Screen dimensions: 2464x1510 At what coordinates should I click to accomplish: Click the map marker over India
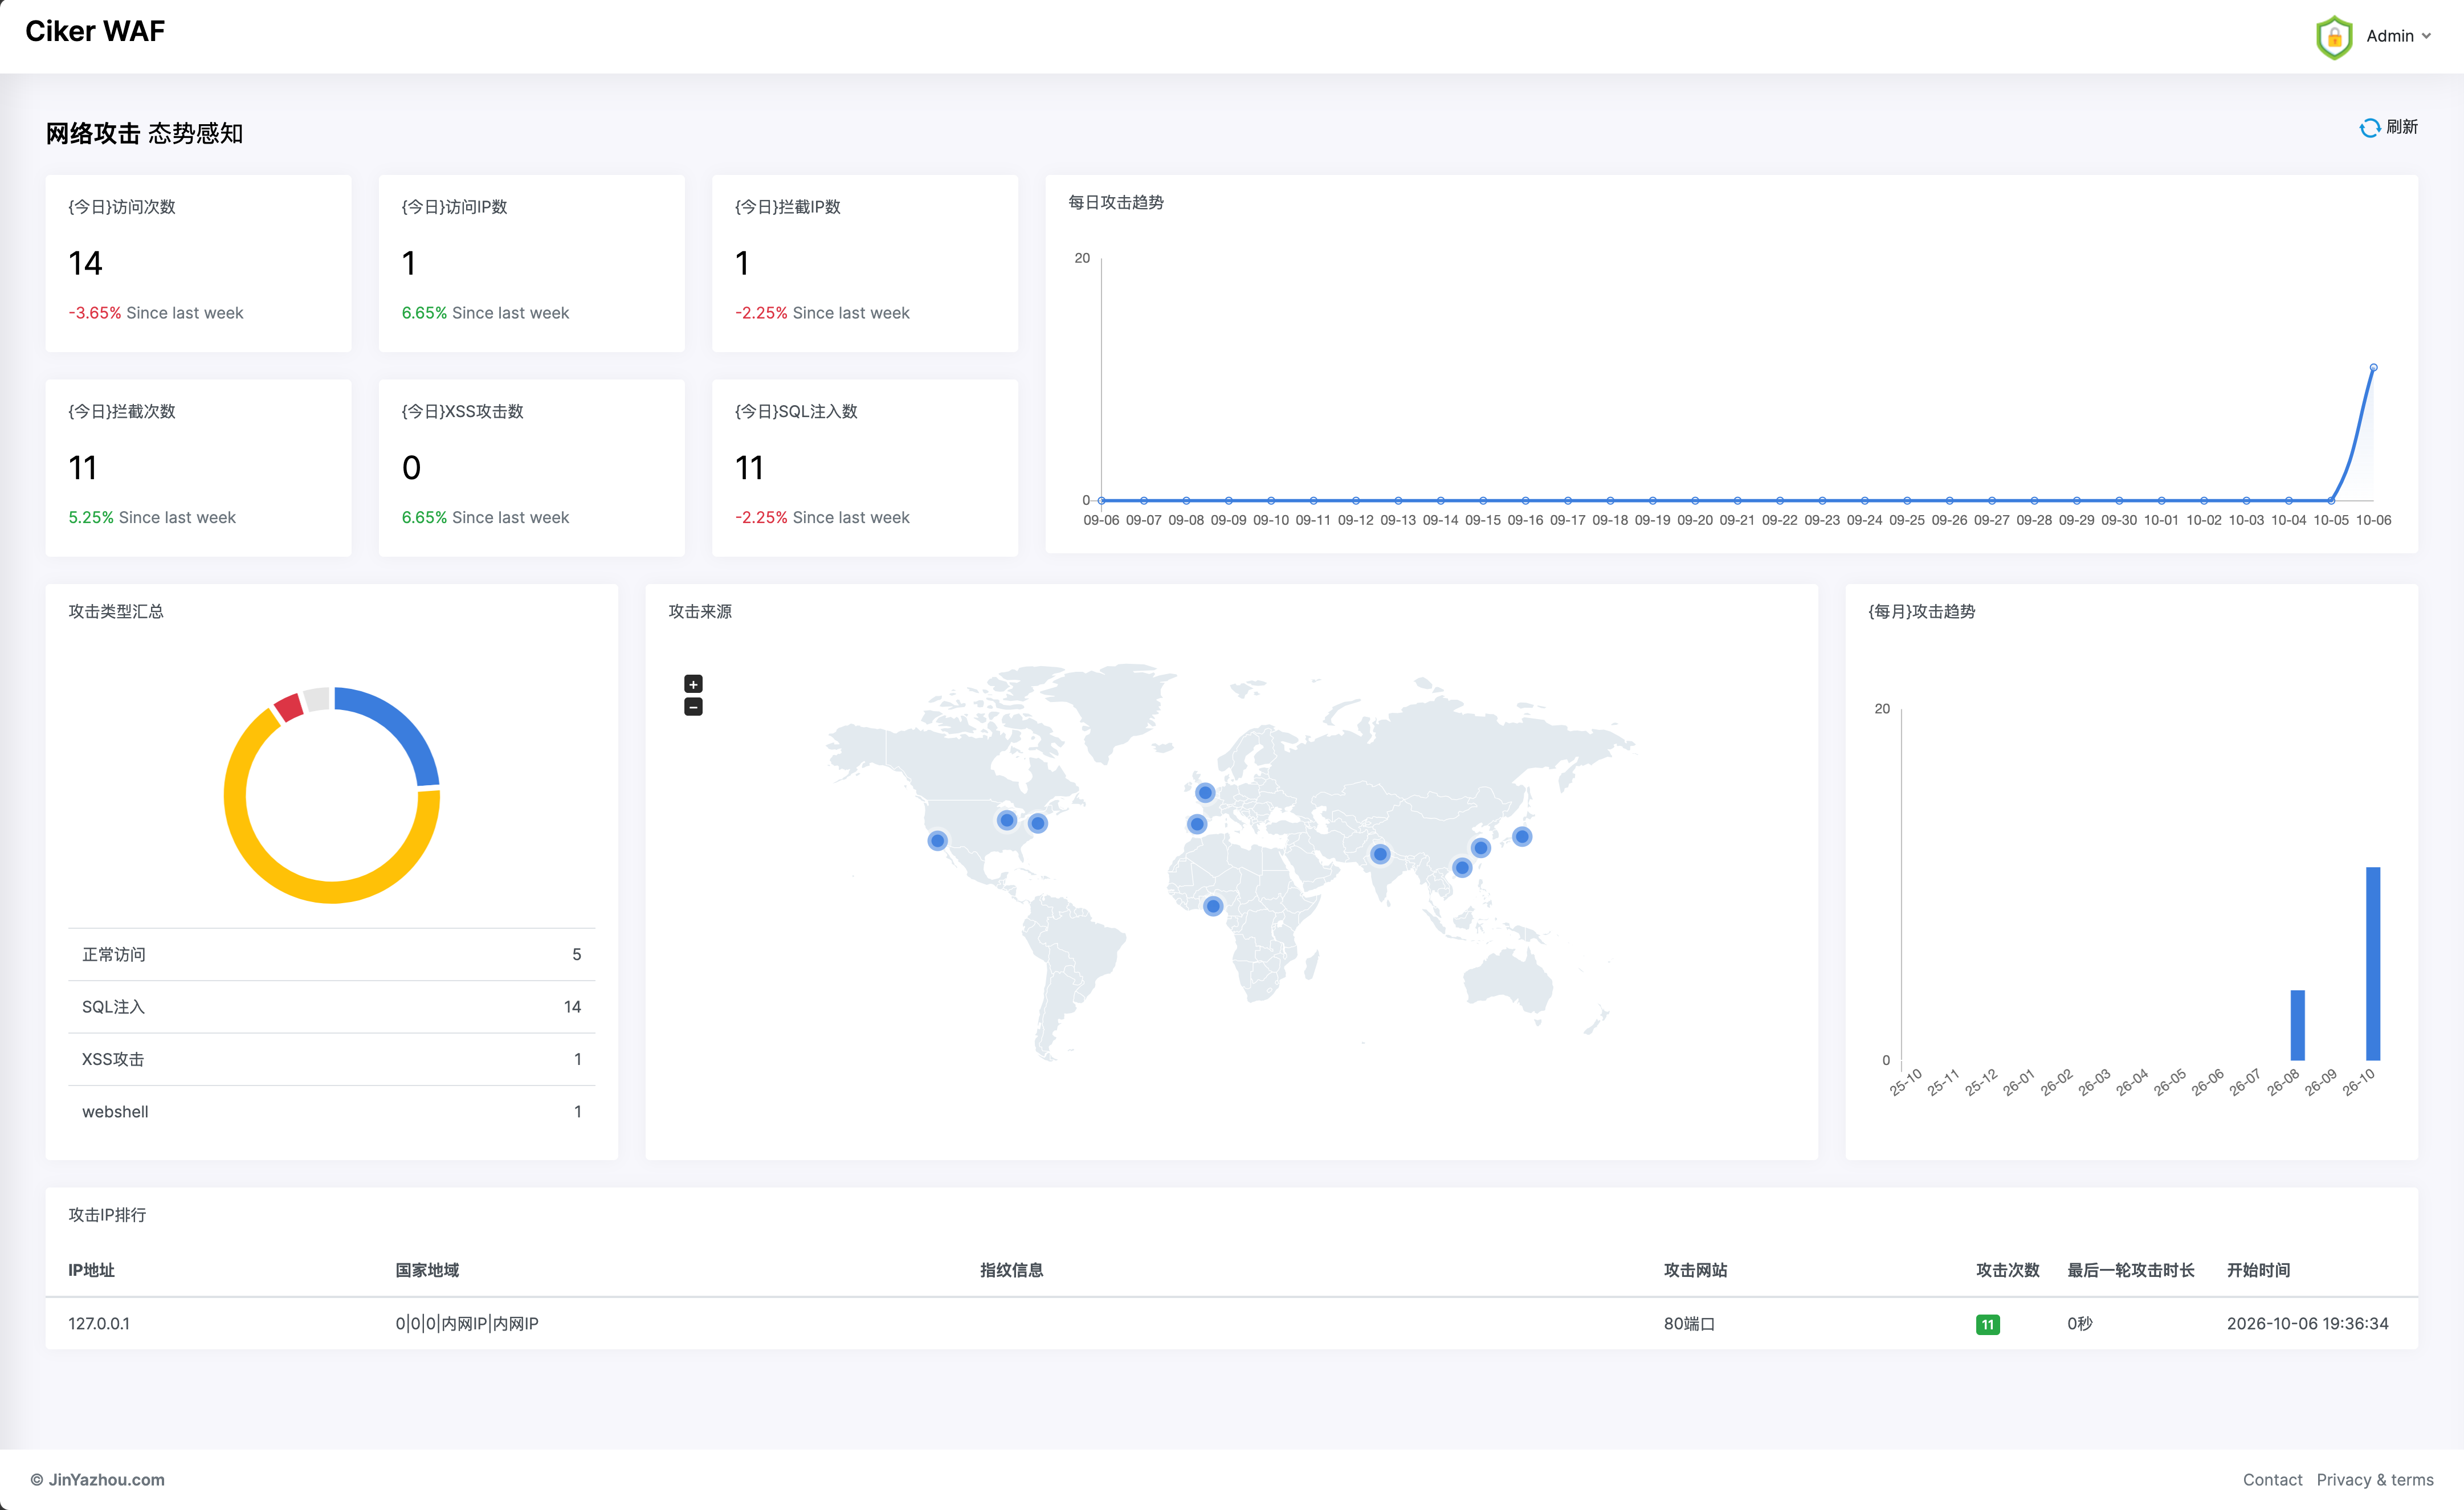tap(1380, 854)
